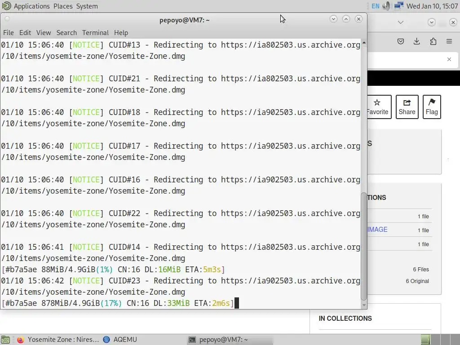Click the terminal scrollbar up arrow
460x345 pixels.
(x=364, y=43)
